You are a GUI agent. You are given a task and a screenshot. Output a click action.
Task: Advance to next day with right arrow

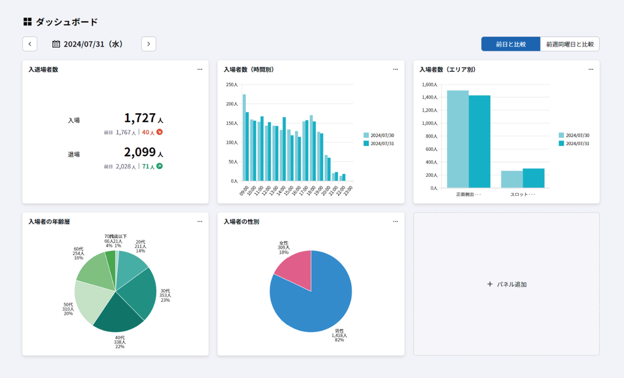pos(149,44)
